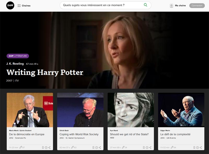Bookmark the De la démocratie en Europe card
The image size is (209, 154).
tap(43, 147)
